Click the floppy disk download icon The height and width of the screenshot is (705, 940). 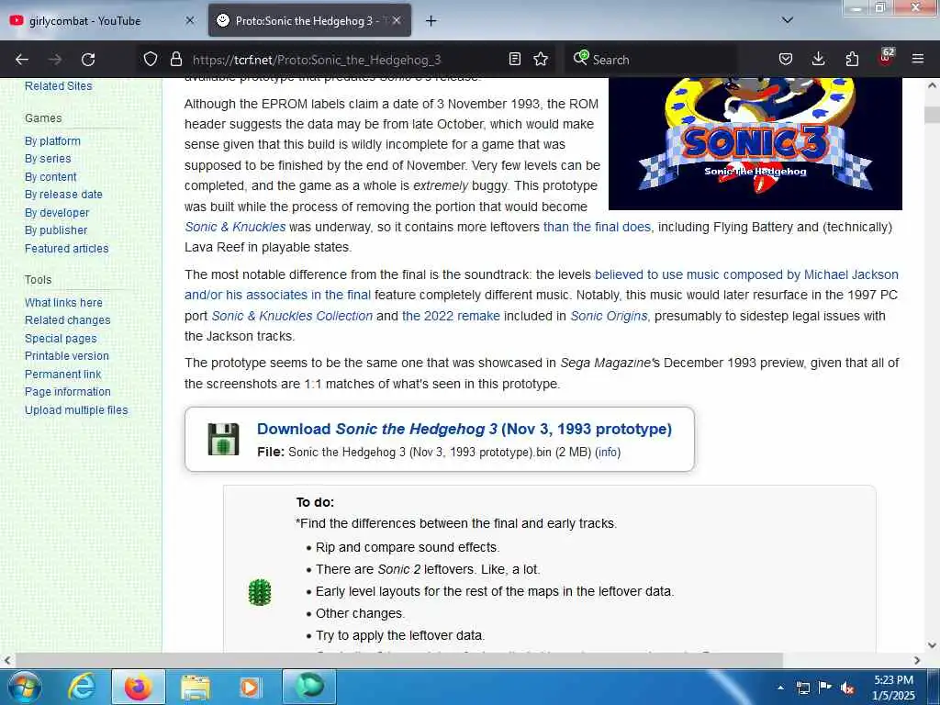223,440
